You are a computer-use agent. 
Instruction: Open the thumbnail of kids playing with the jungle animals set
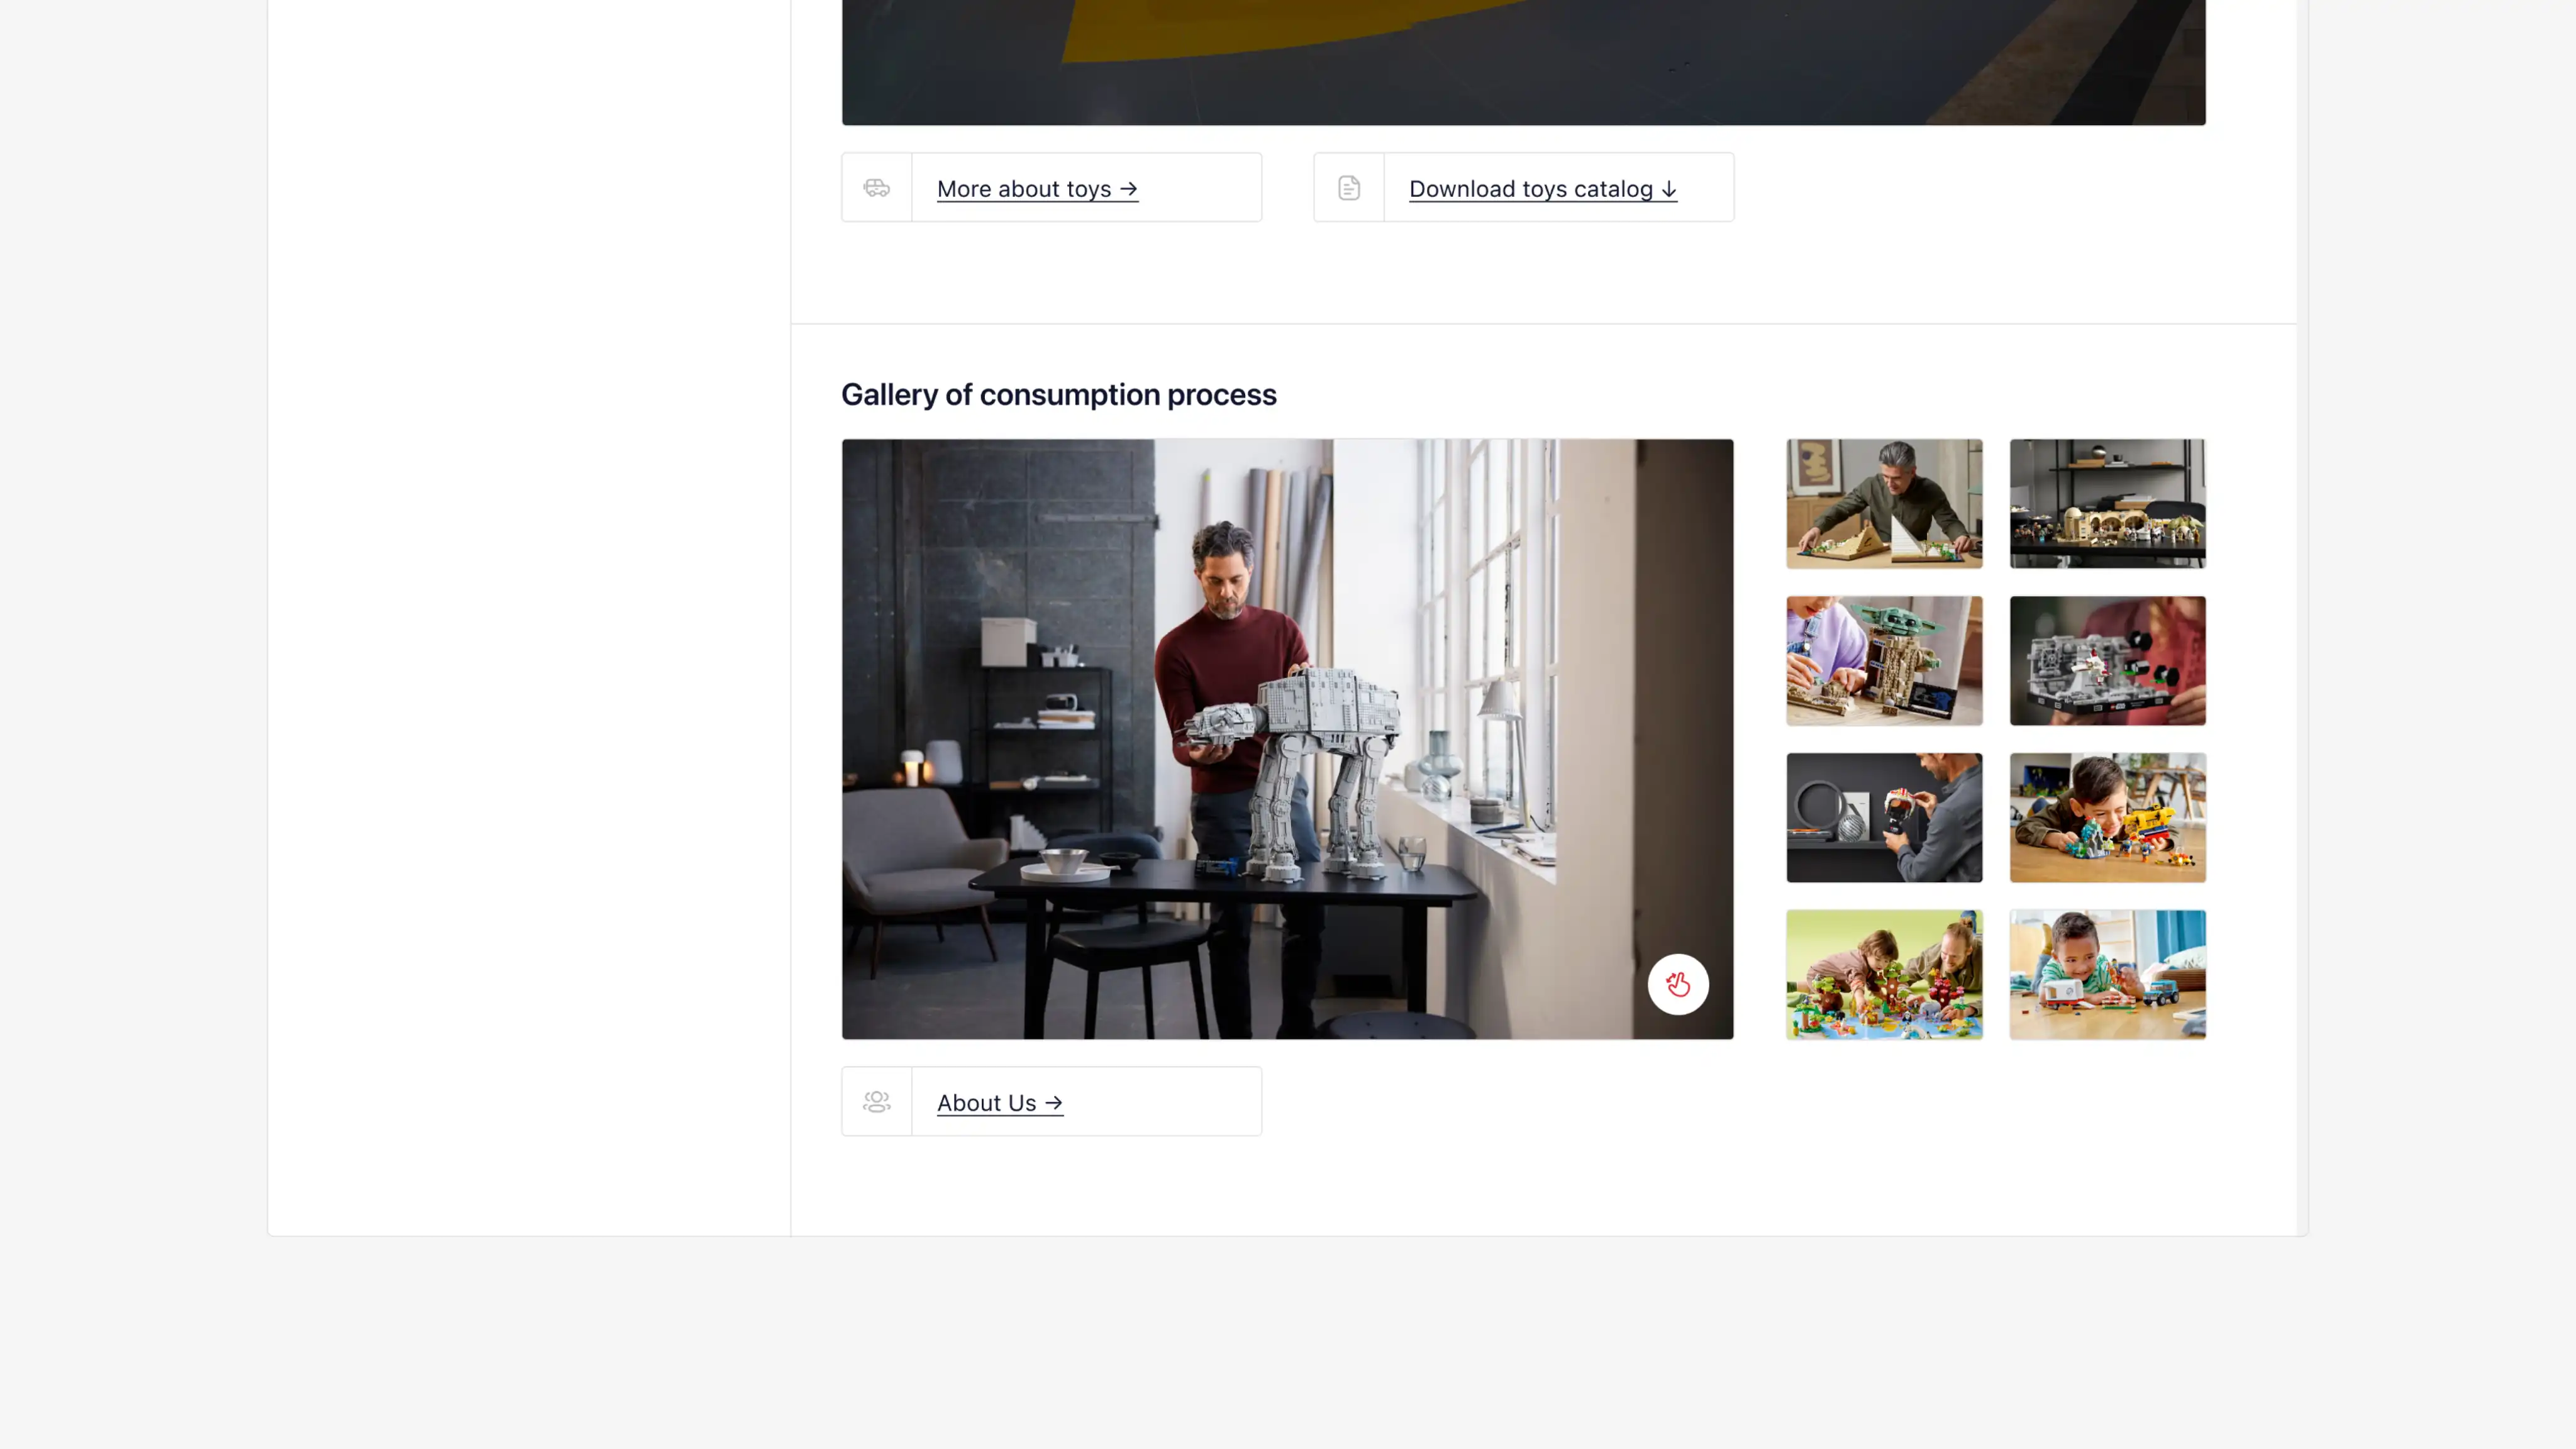point(1884,975)
